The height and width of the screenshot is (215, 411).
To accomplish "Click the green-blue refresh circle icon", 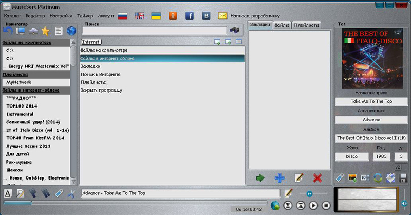I will (378, 178).
